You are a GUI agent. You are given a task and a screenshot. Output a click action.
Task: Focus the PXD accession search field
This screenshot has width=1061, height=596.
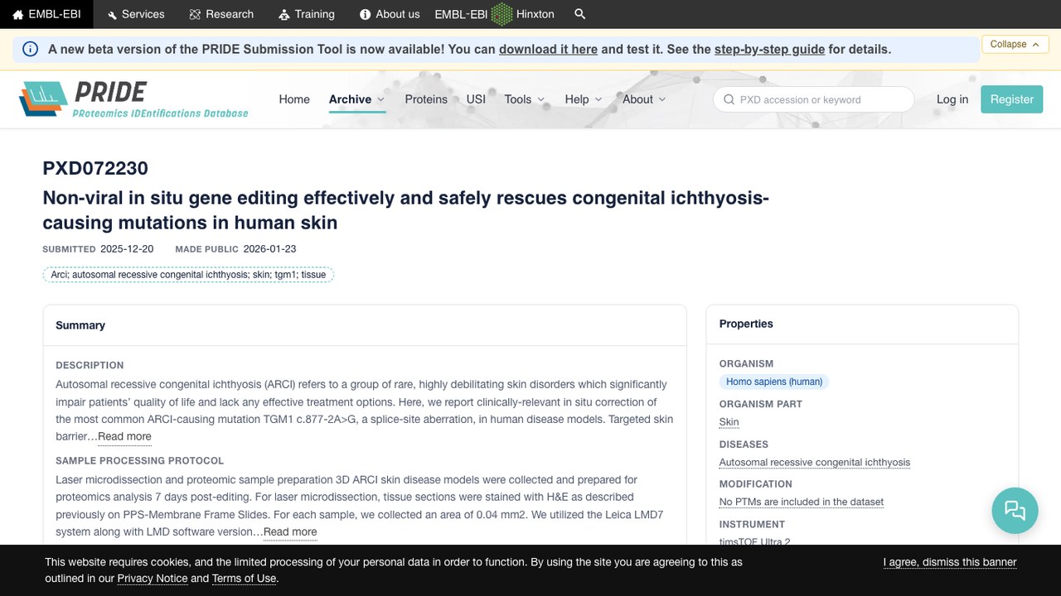(813, 99)
